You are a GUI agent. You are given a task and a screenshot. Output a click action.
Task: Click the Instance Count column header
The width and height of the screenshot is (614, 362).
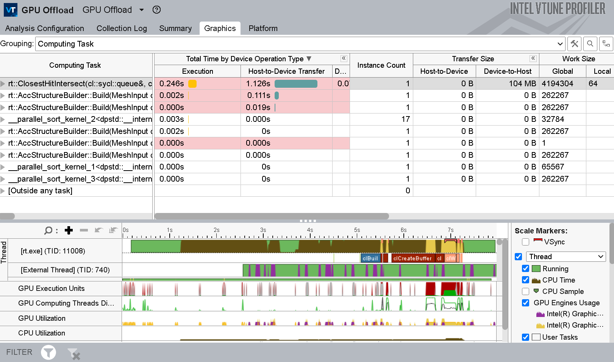381,65
